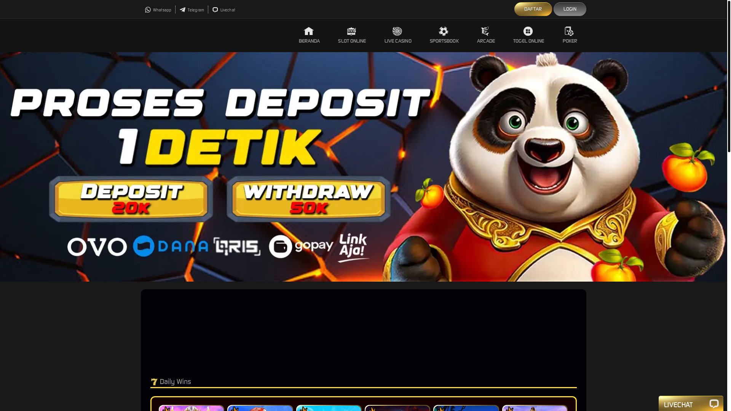Viewport: 731px width, 411px height.
Task: Open the SLOT ONLINE menu
Action: pos(352,41)
